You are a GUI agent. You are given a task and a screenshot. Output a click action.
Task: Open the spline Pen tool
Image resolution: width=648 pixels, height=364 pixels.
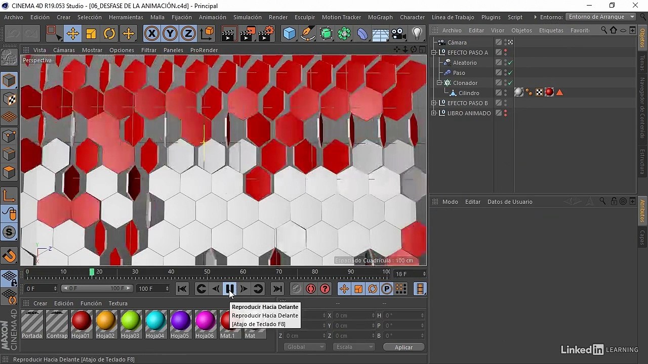tap(308, 34)
